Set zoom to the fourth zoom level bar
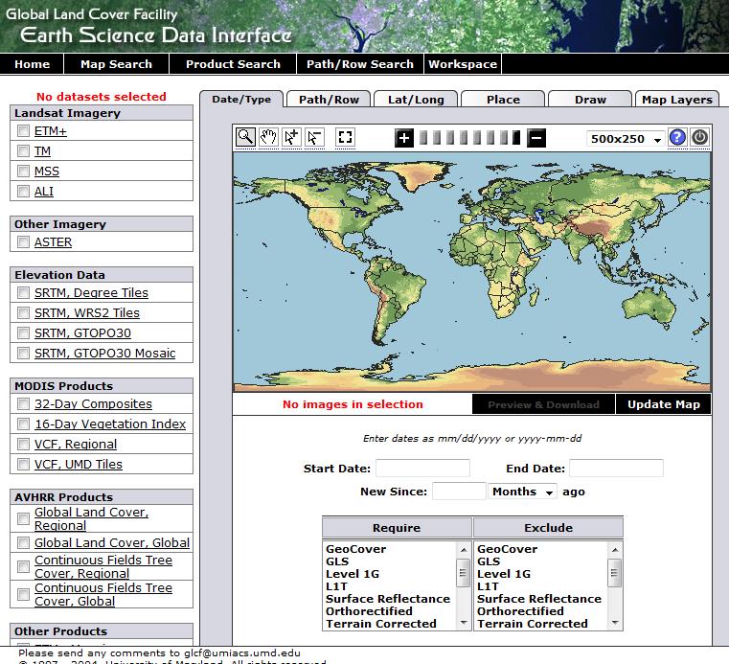This screenshot has height=664, width=729. pos(464,138)
